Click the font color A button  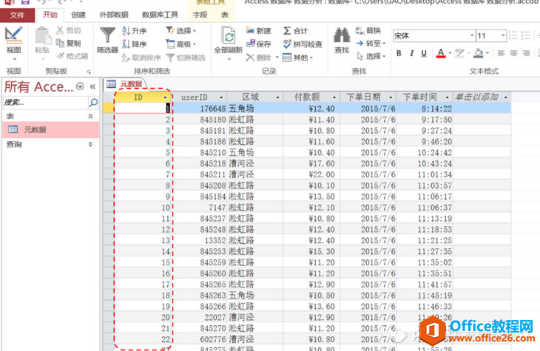440,53
